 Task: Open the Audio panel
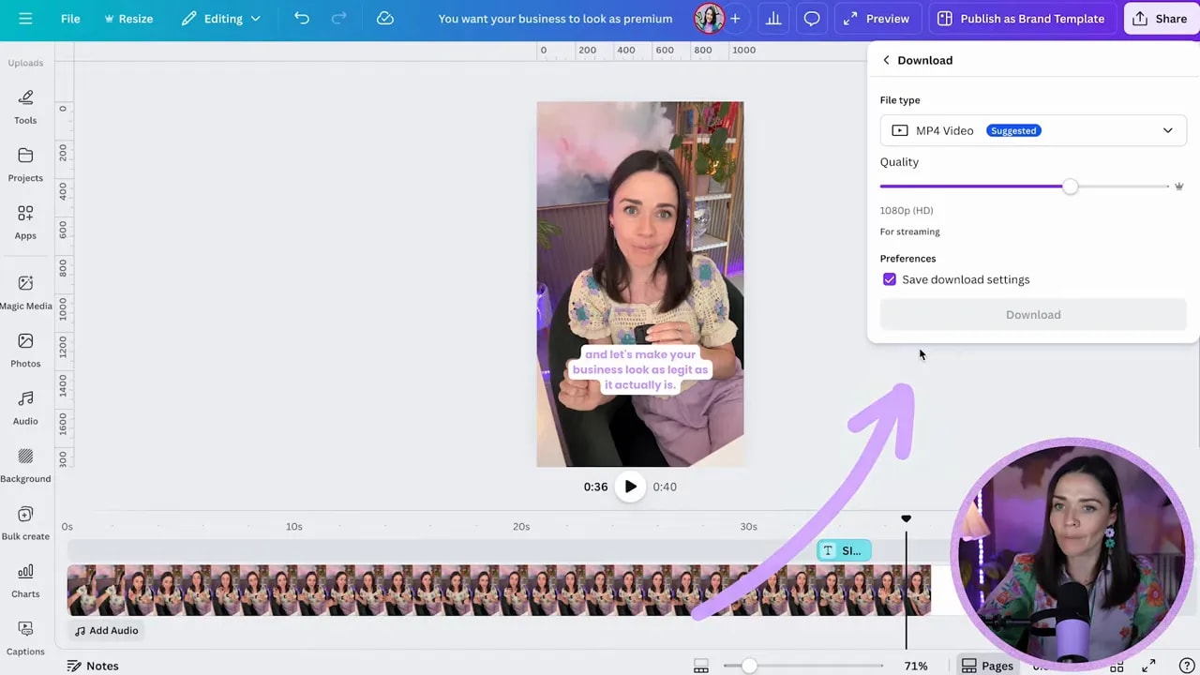click(25, 408)
